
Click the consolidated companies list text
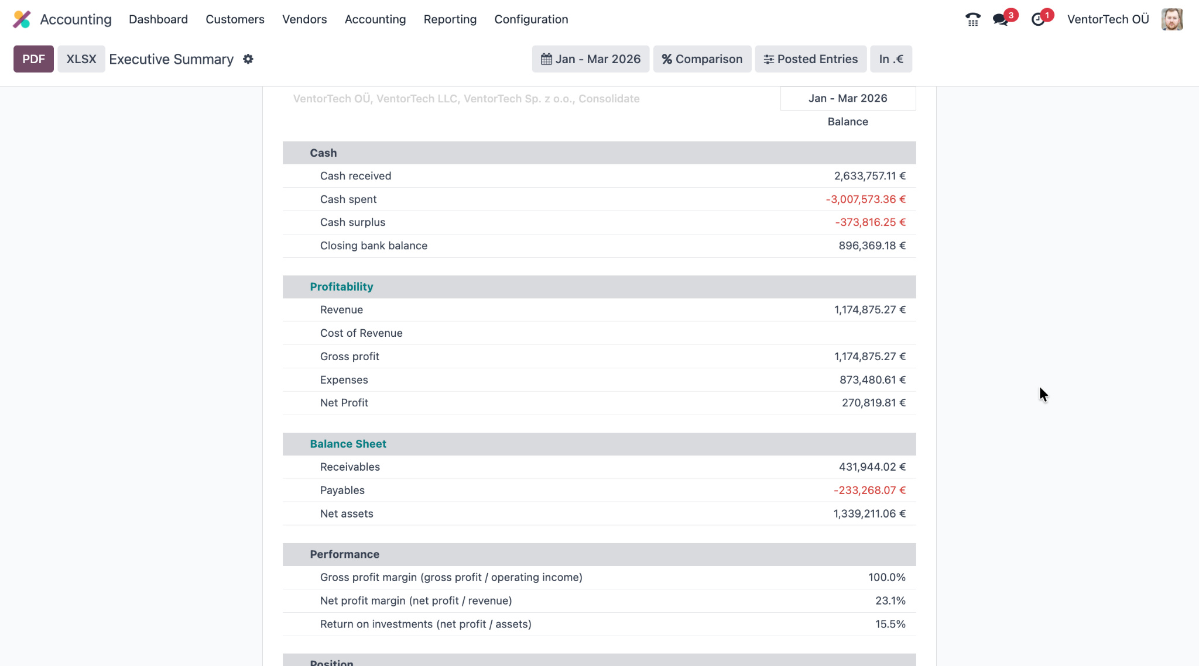click(466, 99)
